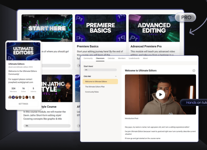The height and width of the screenshot is (150, 207).
Task: Select the Classroom tab
Action: (100, 58)
